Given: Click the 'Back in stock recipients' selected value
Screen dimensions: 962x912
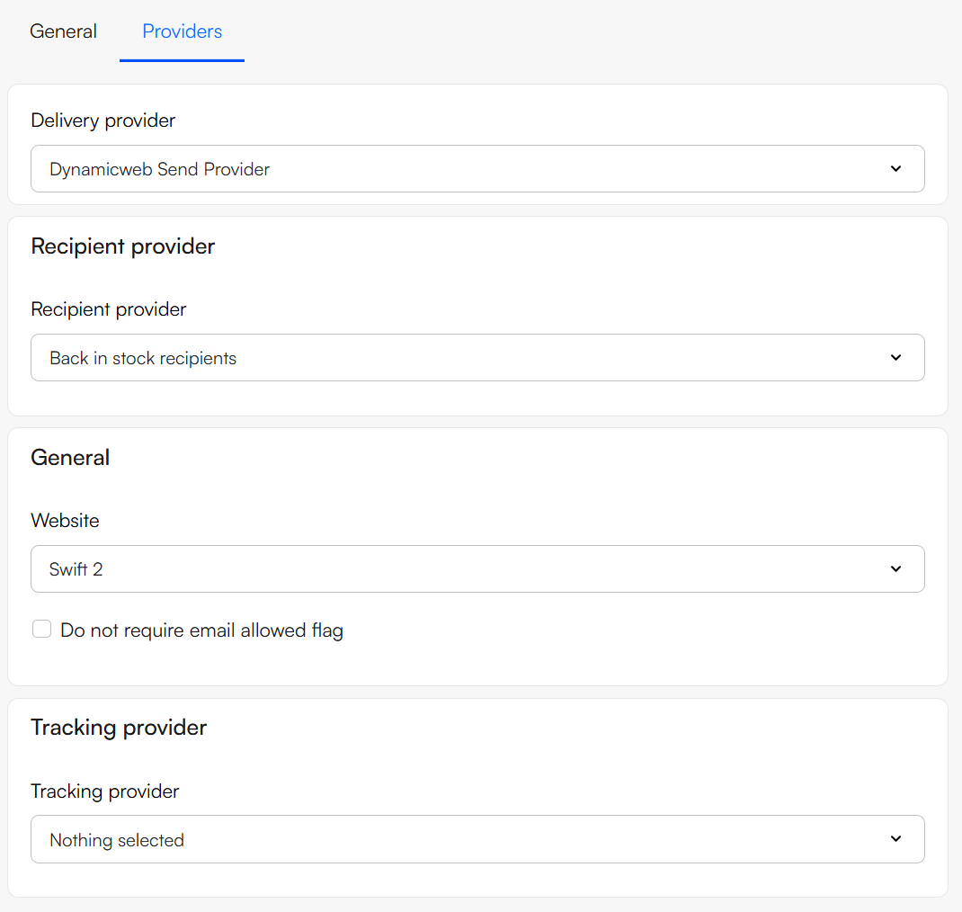Looking at the screenshot, I should pyautogui.click(x=143, y=358).
